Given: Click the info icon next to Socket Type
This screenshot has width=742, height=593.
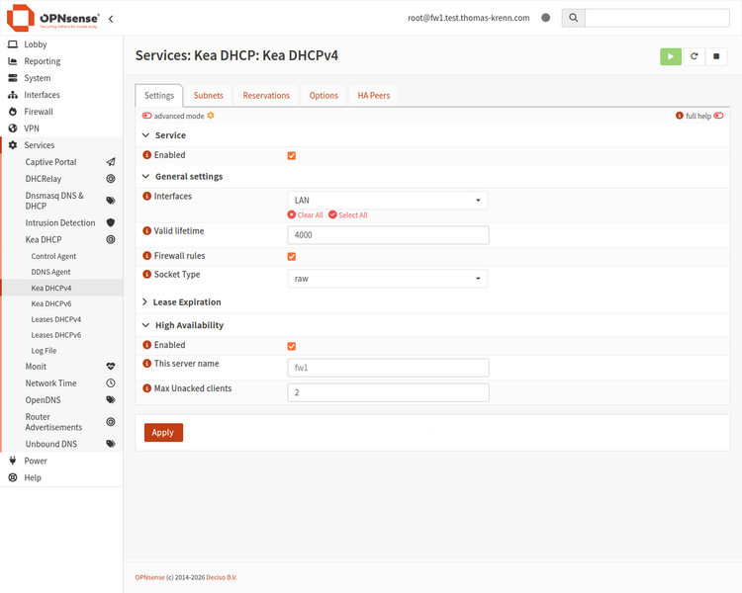Looking at the screenshot, I should pyautogui.click(x=147, y=274).
